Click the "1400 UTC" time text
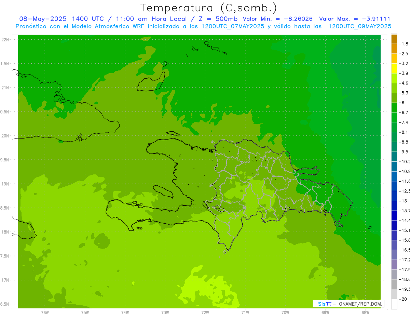Image resolution: width=410 pixels, height=317 pixels. [x=87, y=19]
